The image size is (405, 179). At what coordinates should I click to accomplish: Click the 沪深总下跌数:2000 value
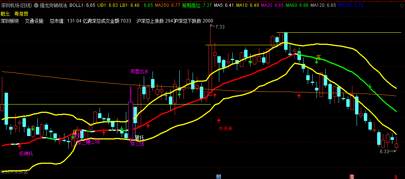(x=194, y=21)
